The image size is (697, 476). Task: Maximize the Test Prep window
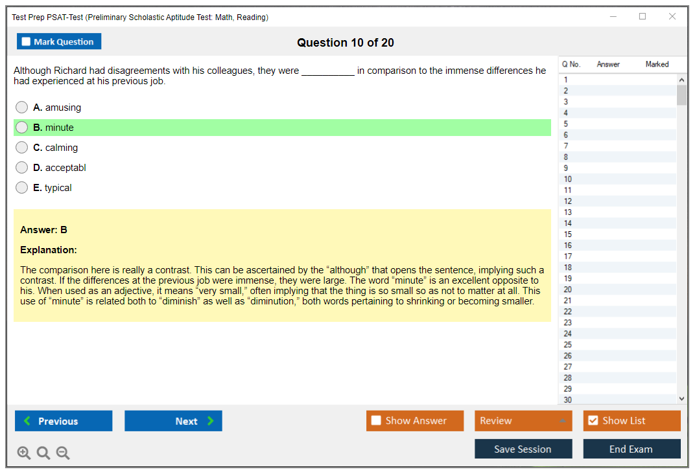click(x=643, y=17)
